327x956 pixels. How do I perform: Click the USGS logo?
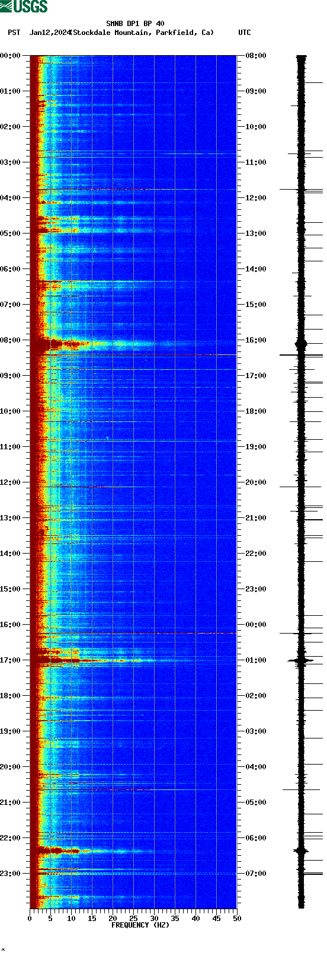point(24,7)
